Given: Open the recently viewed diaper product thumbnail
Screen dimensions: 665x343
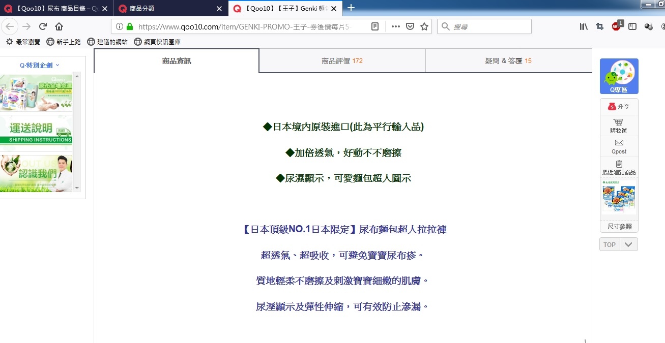Looking at the screenshot, I should point(619,198).
